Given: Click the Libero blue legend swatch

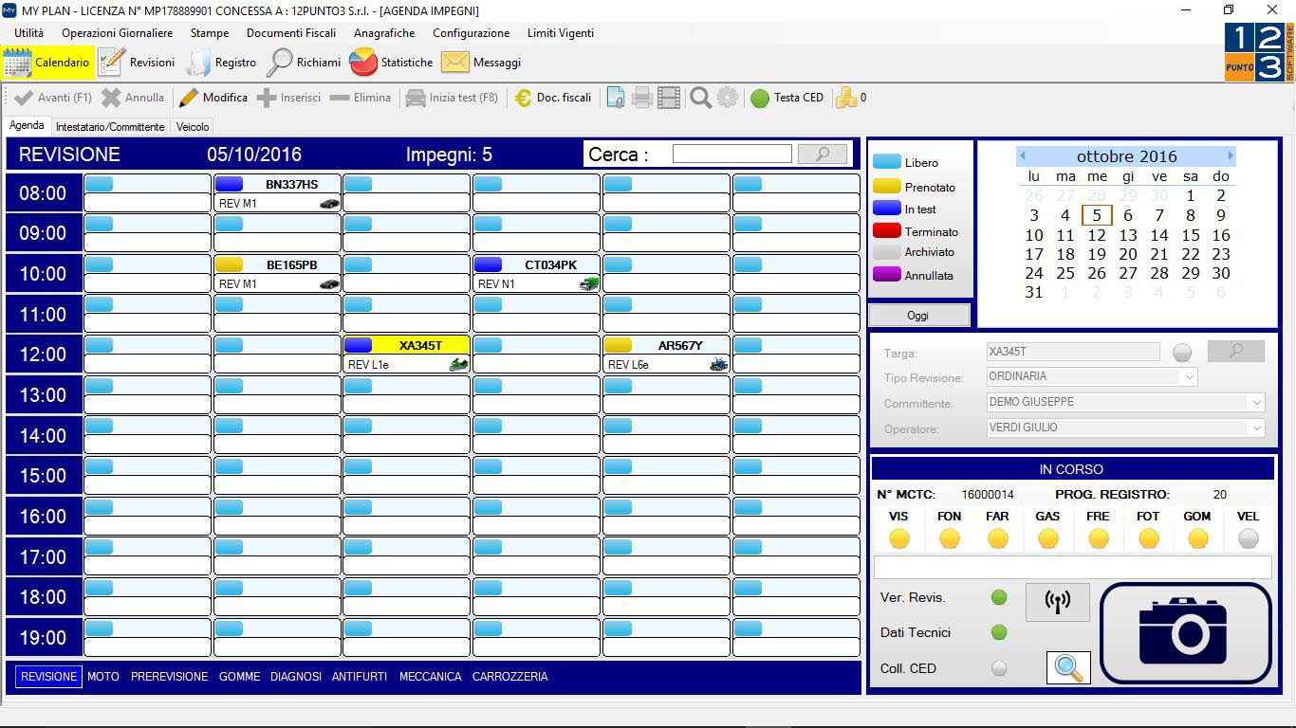Looking at the screenshot, I should point(887,162).
